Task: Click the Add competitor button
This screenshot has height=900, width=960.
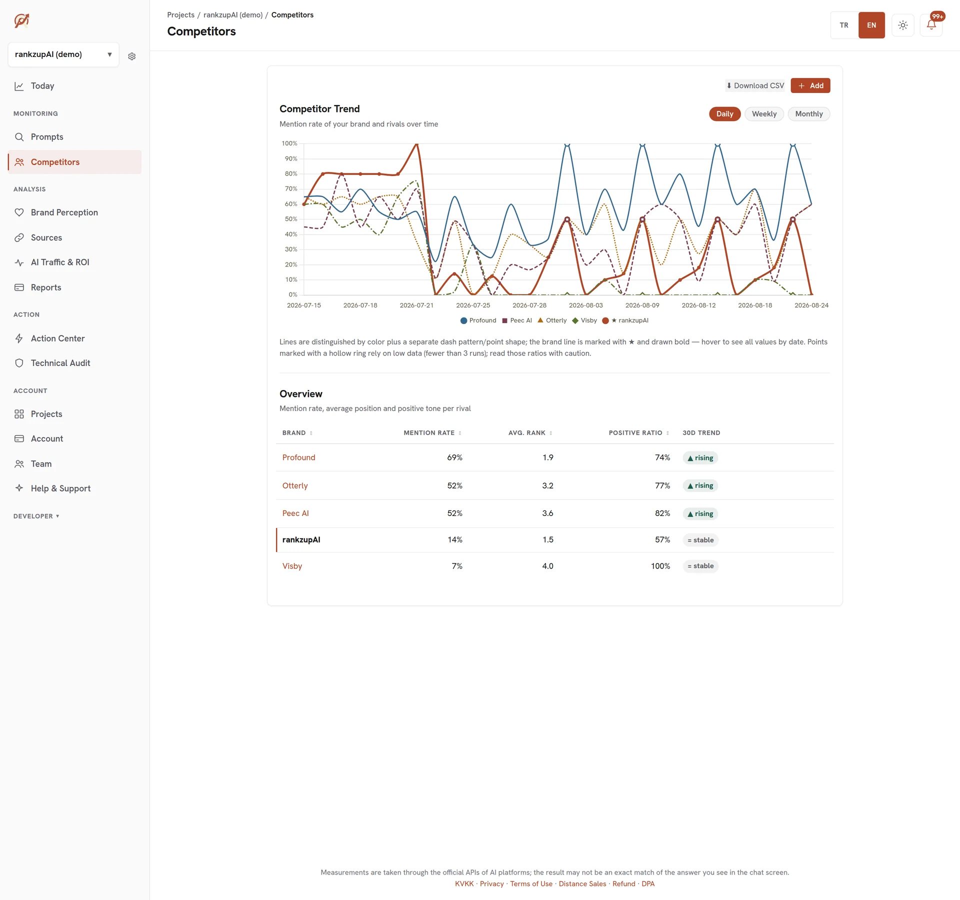Action: tap(810, 85)
